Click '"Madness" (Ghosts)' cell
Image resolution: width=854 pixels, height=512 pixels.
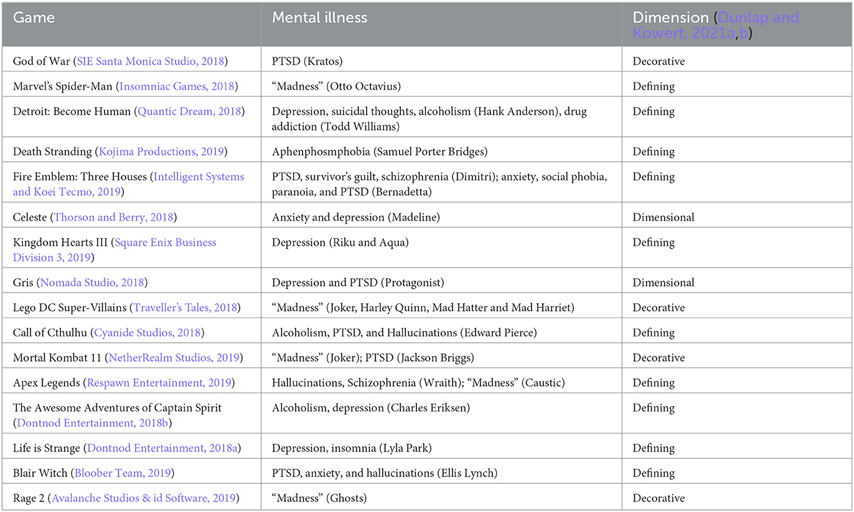(319, 498)
